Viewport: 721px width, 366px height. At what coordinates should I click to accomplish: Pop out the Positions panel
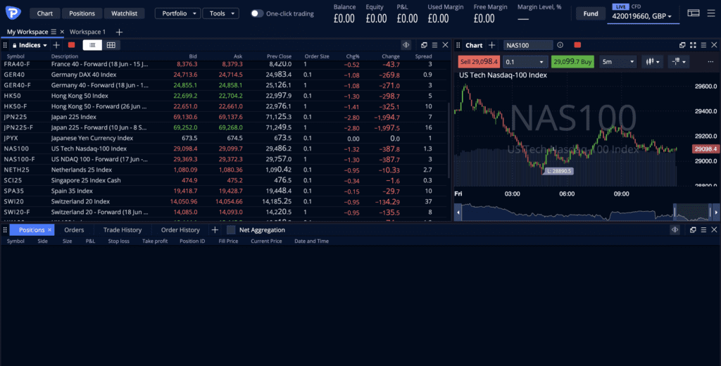pyautogui.click(x=693, y=230)
